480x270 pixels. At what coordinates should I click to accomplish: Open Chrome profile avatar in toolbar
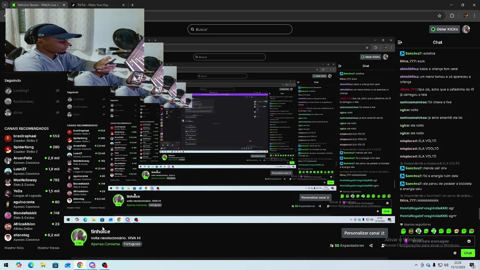465,16
